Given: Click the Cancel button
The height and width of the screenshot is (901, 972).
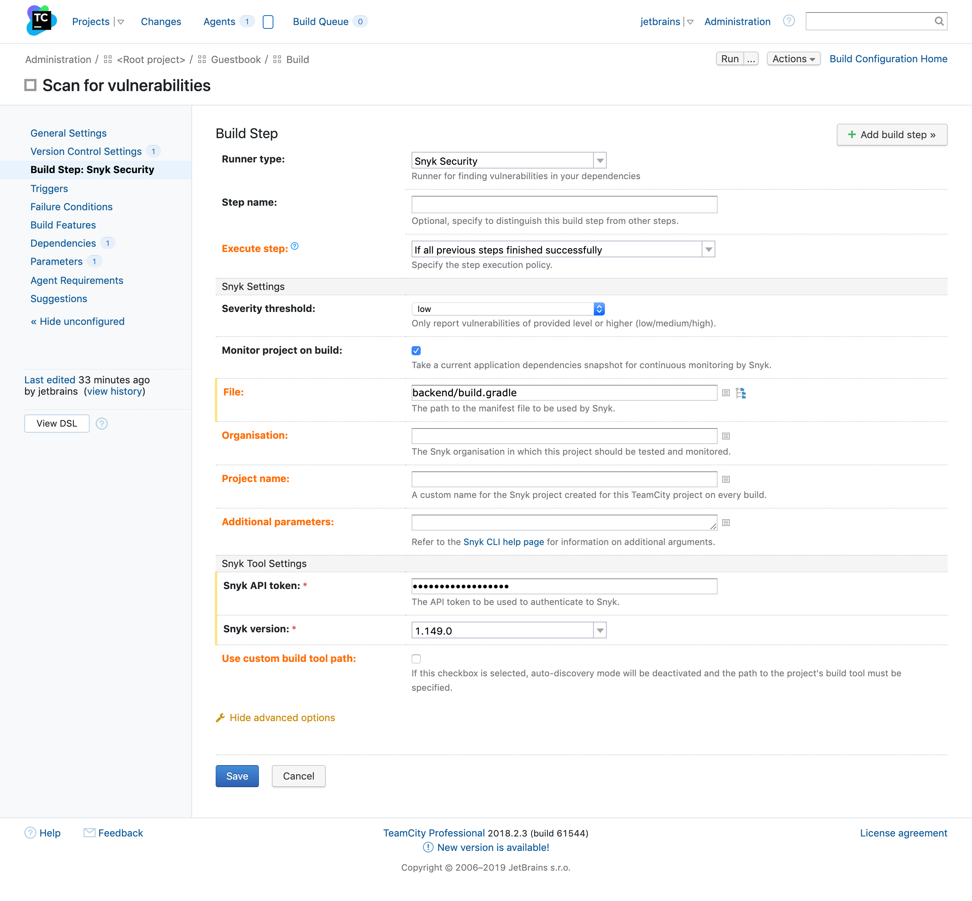Looking at the screenshot, I should pyautogui.click(x=298, y=776).
